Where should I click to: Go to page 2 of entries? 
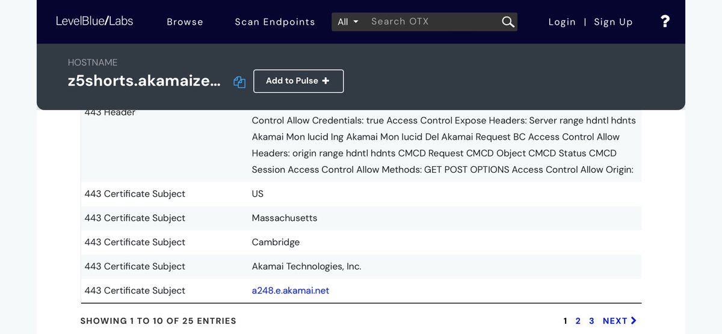pos(578,321)
